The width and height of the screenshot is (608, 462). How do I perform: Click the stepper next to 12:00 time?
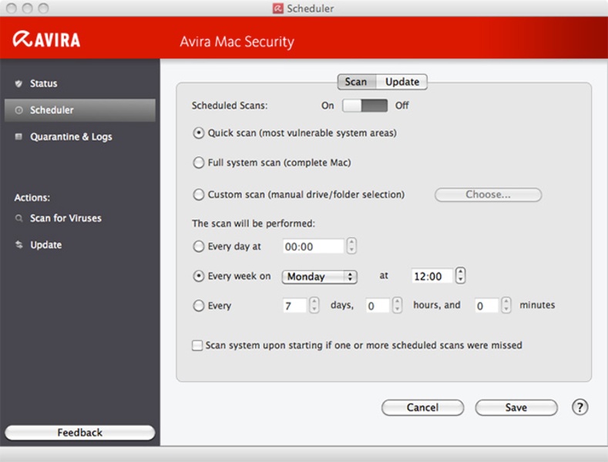click(x=460, y=276)
